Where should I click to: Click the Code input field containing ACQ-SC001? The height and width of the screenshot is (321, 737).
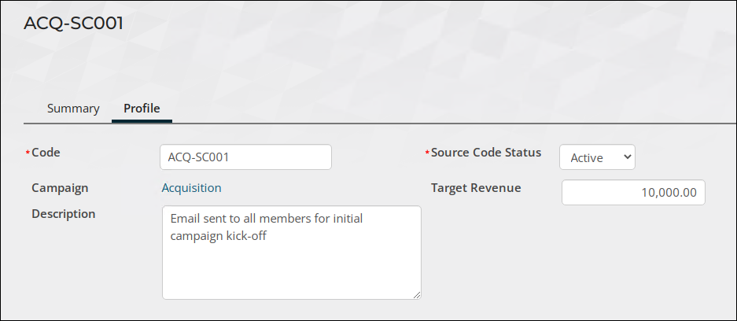tap(246, 157)
